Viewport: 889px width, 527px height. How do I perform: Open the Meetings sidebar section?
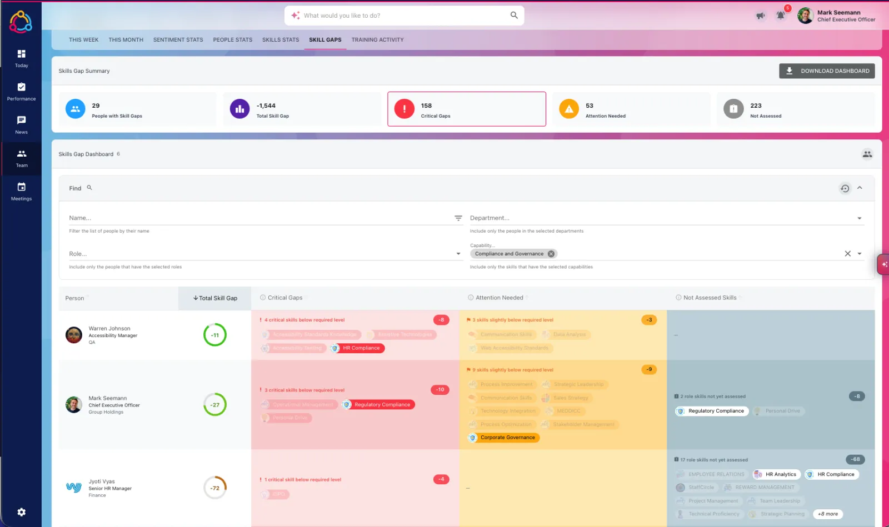tap(21, 191)
